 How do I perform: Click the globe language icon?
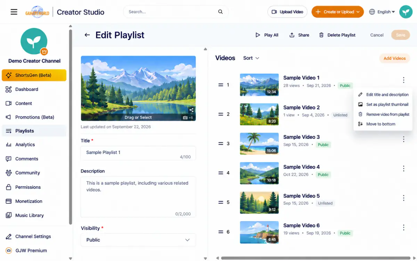point(372,12)
